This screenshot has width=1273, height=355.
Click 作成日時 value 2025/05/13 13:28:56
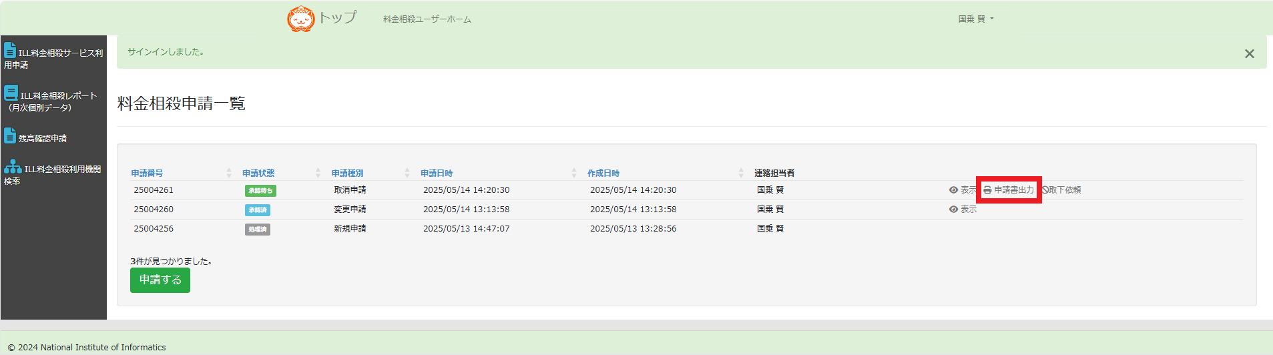pyautogui.click(x=633, y=229)
